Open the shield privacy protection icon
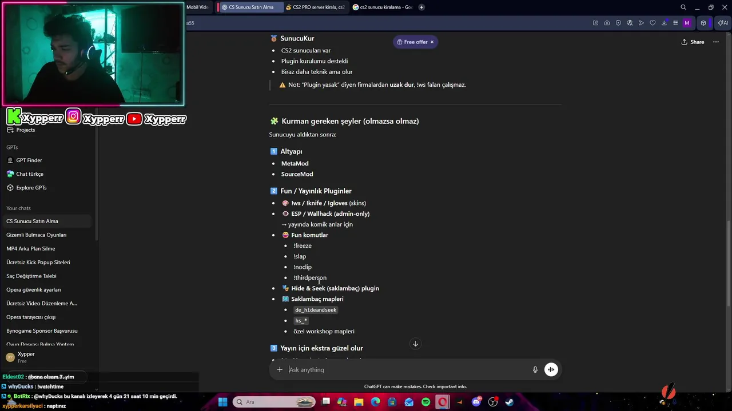 coord(618,23)
